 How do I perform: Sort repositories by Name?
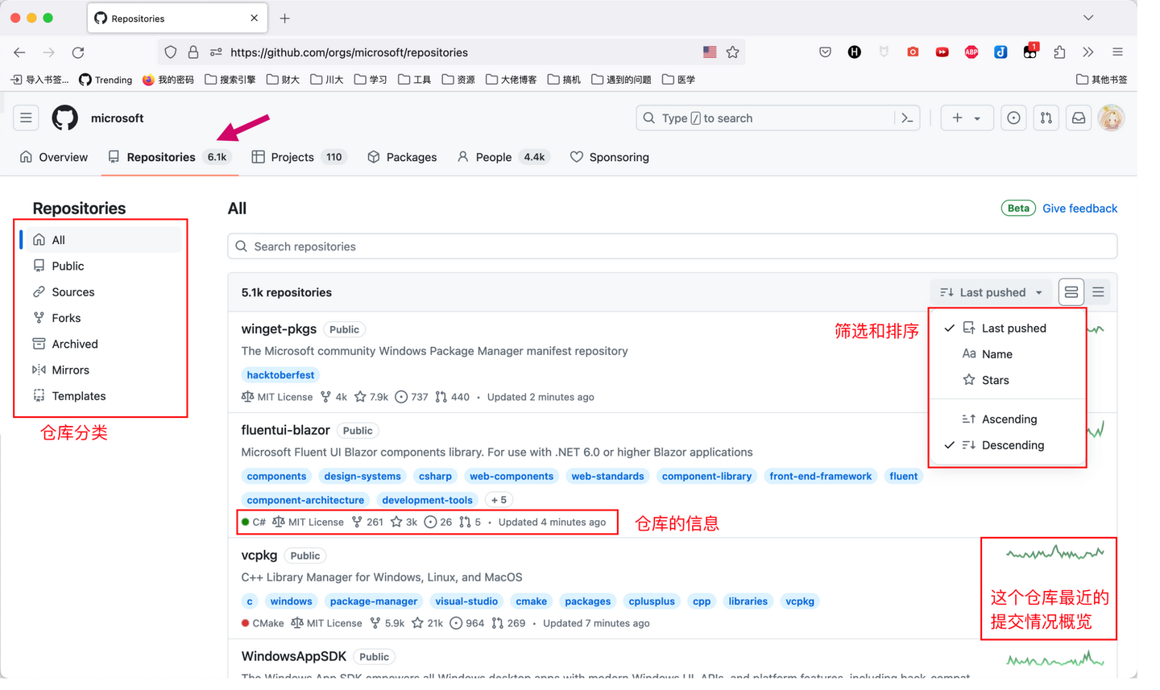click(x=1008, y=354)
